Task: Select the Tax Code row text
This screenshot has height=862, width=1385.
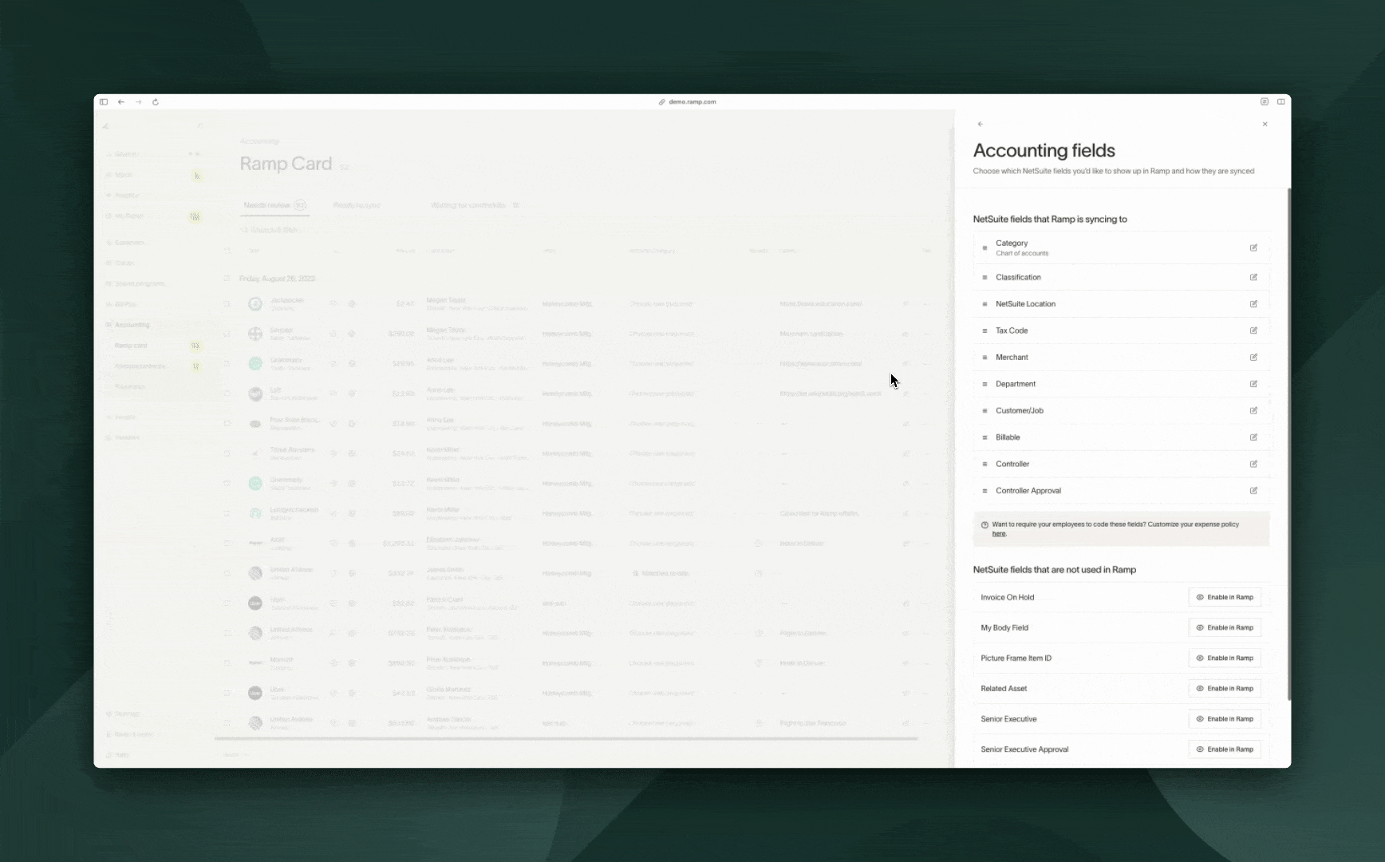Action: pyautogui.click(x=1012, y=330)
